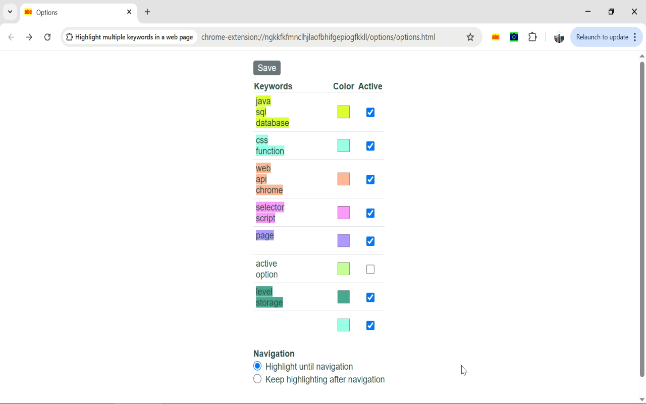Image resolution: width=646 pixels, height=404 pixels.
Task: Reload the page
Action: click(47, 37)
